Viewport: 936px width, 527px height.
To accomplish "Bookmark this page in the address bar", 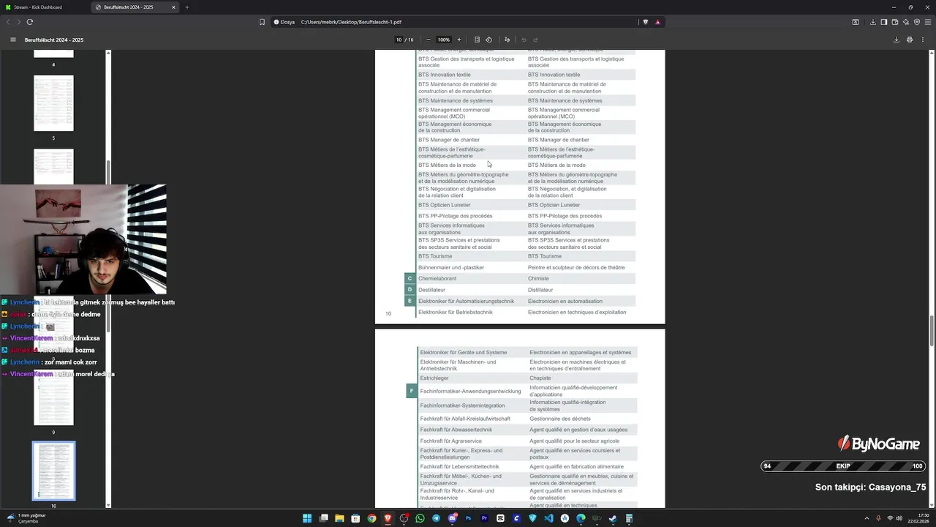I will pos(262,22).
